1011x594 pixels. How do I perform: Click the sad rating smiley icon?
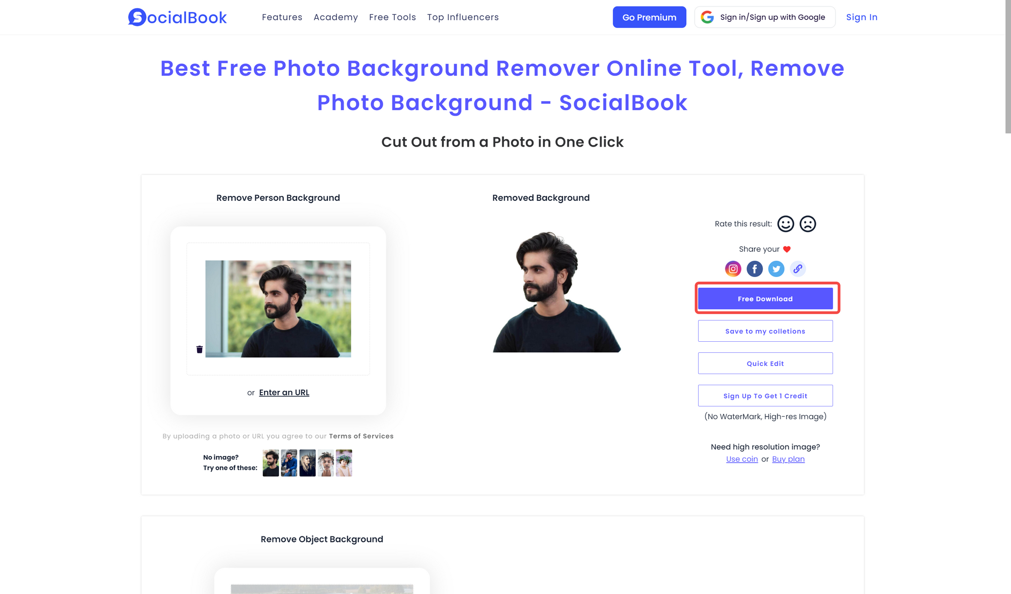807,223
